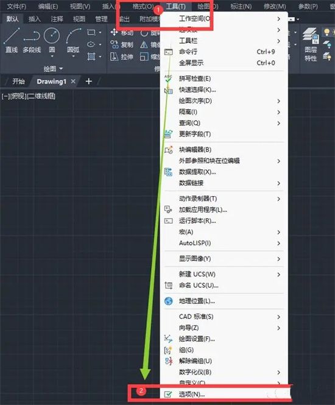The height and width of the screenshot is (405, 335).
Task: Click the 拉伸 stretch tool icon
Action: (x=114, y=56)
